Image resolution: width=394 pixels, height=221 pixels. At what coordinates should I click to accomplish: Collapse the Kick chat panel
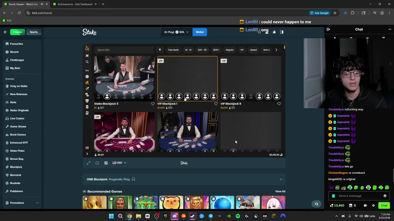click(x=328, y=29)
